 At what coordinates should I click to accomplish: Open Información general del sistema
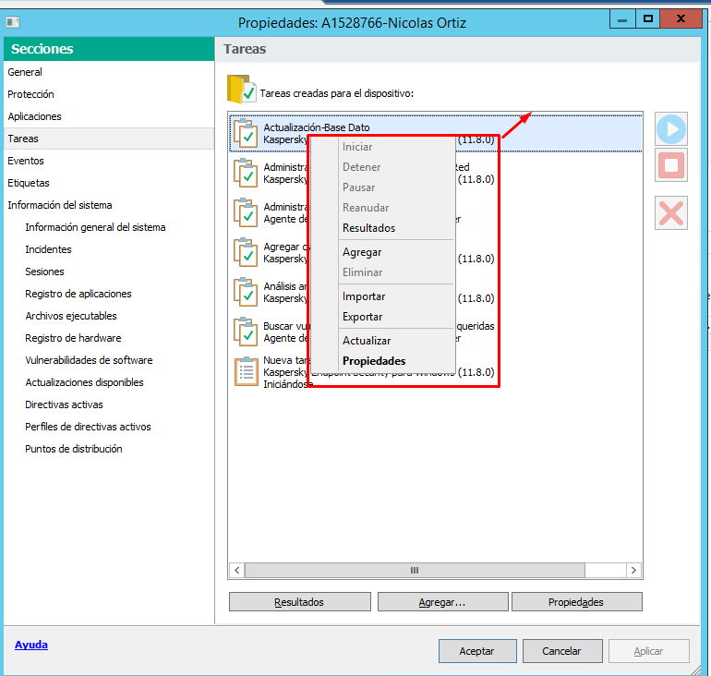pos(95,227)
